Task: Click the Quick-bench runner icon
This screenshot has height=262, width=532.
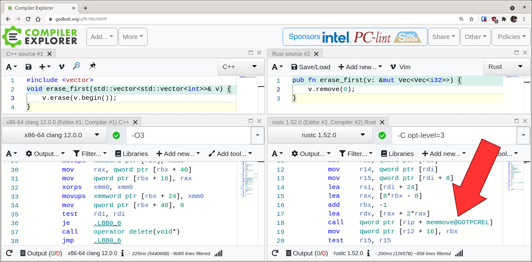Action: point(92,66)
